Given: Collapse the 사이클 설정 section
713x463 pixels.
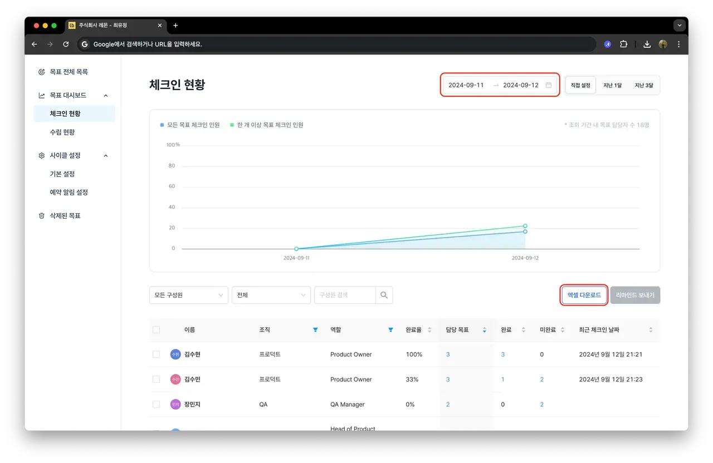Looking at the screenshot, I should click(106, 156).
